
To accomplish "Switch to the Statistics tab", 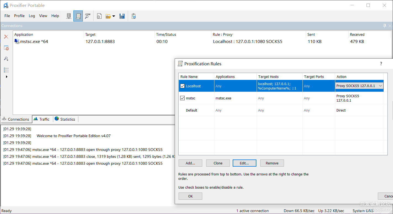I will [x=65, y=119].
